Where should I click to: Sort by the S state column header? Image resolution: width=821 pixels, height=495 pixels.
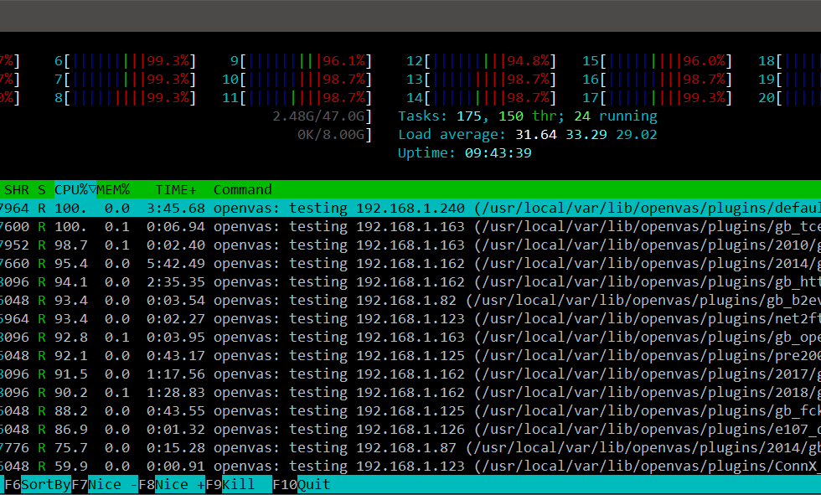tap(42, 189)
